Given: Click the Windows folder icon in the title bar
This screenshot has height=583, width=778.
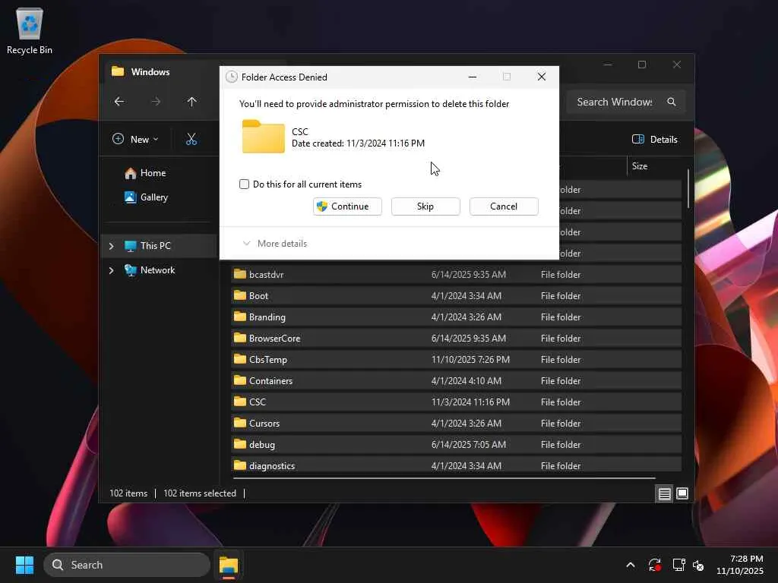Looking at the screenshot, I should pos(118,71).
